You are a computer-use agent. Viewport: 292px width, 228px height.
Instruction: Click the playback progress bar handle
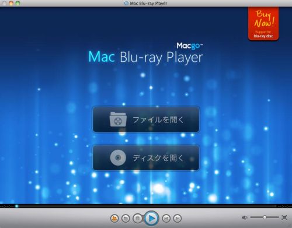tap(17, 206)
